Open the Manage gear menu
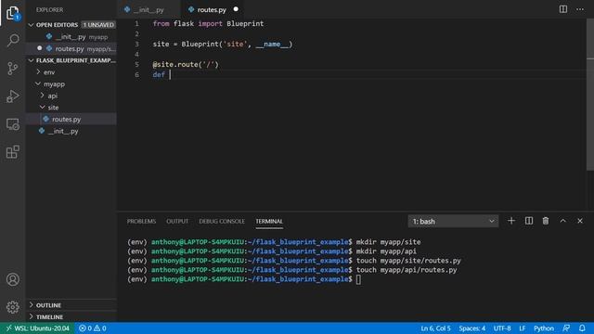 (12, 307)
